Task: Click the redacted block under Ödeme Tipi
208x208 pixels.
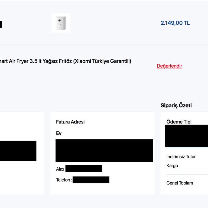Action: (186, 136)
